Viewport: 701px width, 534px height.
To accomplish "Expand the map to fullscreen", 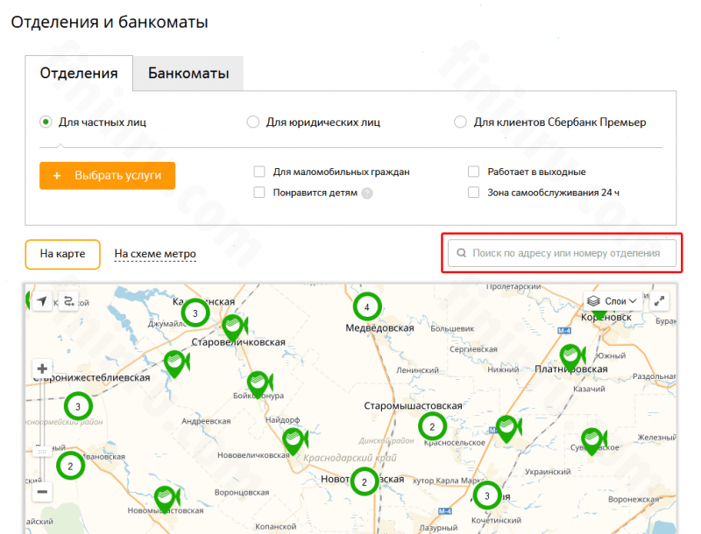I will pyautogui.click(x=660, y=301).
